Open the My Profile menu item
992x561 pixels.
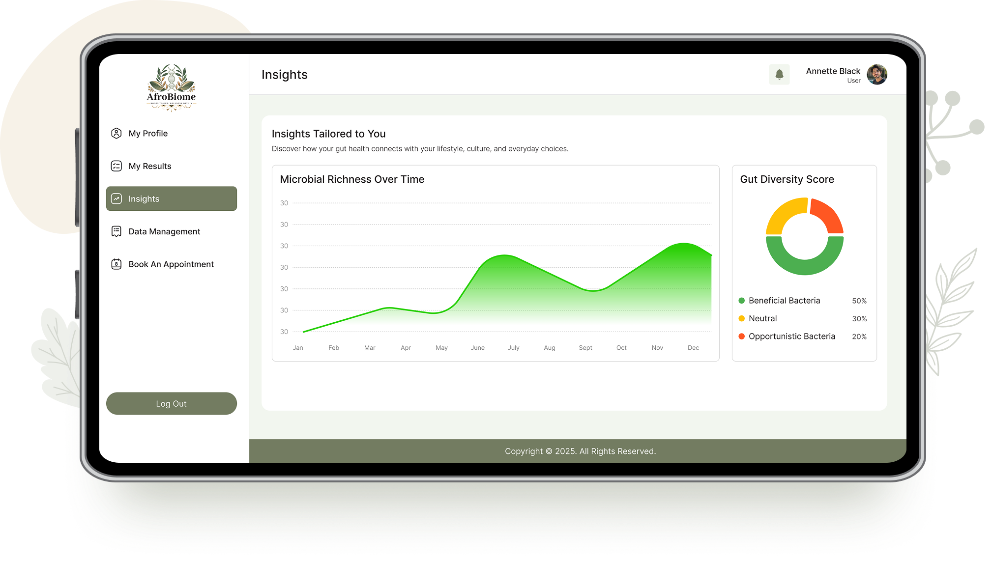tap(148, 133)
